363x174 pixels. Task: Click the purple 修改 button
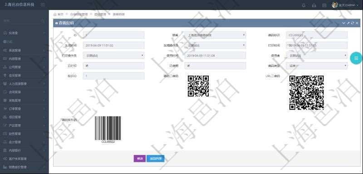pyautogui.click(x=140, y=159)
